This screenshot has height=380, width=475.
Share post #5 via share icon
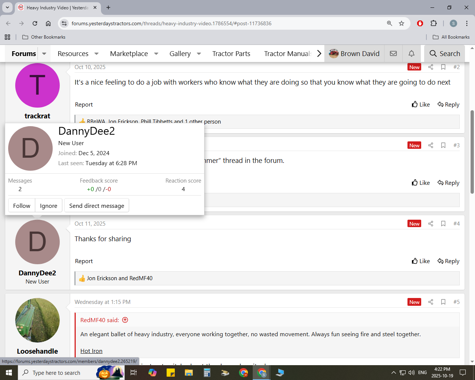(430, 302)
